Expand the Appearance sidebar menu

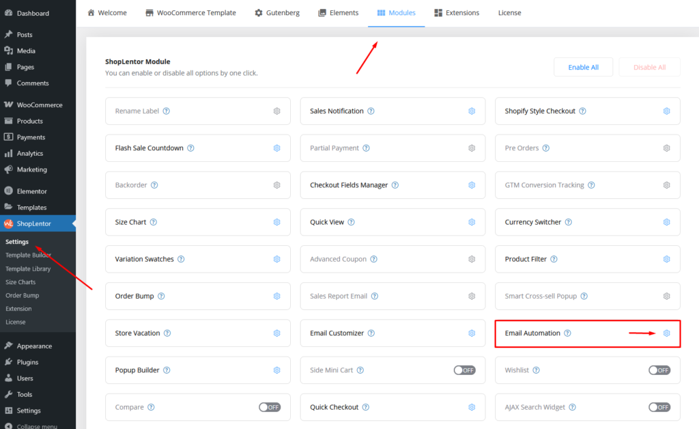pos(35,346)
